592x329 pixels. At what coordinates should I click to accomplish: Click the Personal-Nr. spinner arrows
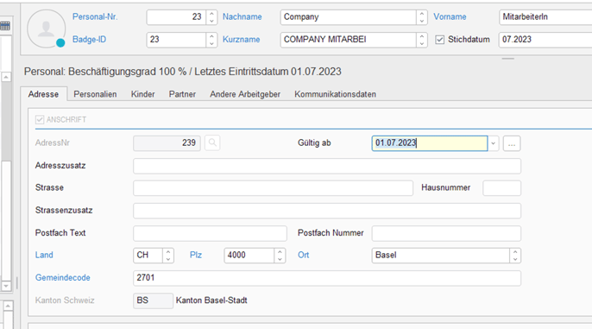pyautogui.click(x=211, y=17)
